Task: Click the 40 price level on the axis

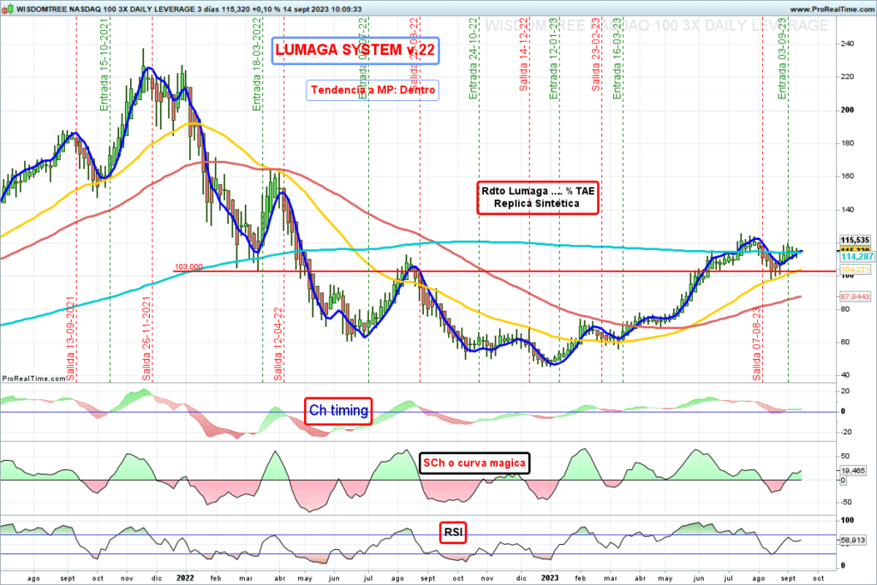Action: click(844, 375)
